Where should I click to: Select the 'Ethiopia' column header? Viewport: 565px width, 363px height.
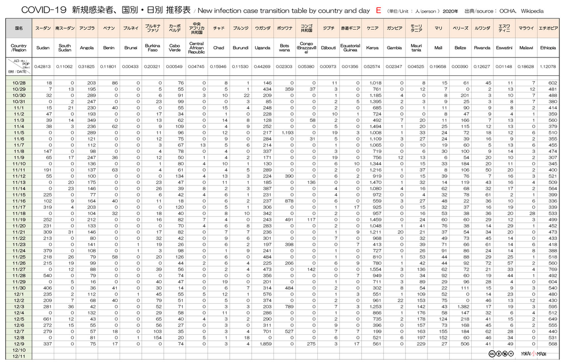tap(548, 48)
